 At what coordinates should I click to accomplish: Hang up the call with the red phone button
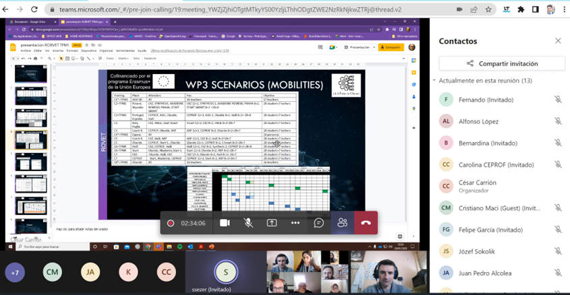tap(366, 223)
